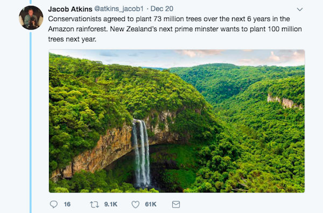Click the 9.1K retweets count

tap(110, 204)
